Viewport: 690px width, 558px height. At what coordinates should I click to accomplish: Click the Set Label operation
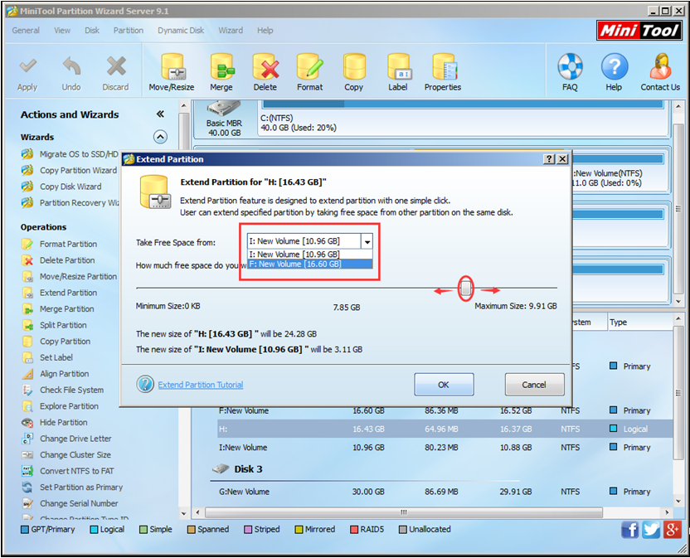56,357
